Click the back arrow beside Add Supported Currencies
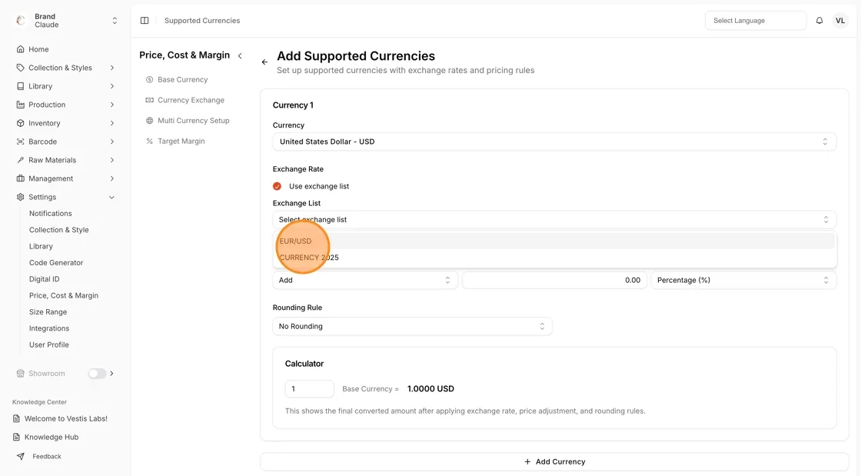Image resolution: width=861 pixels, height=476 pixels. click(x=264, y=62)
